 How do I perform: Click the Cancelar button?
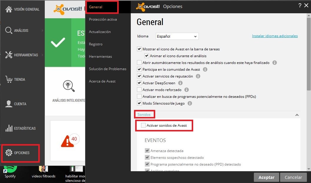tap(293, 177)
